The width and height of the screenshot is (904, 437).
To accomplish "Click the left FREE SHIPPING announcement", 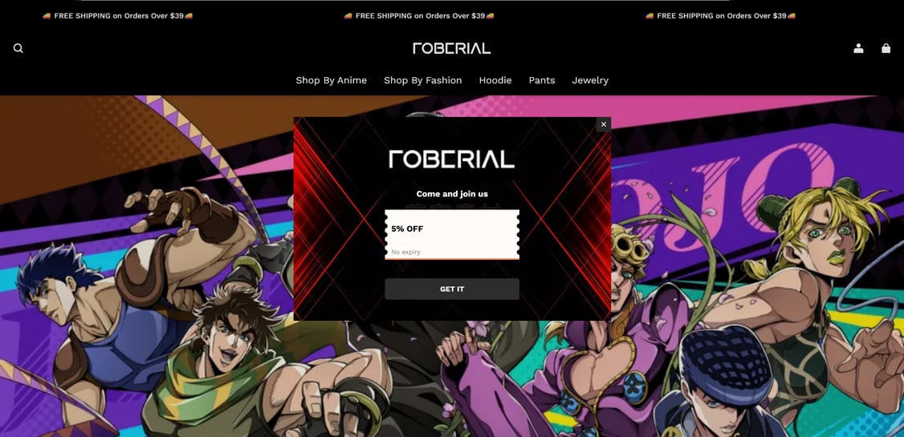I will pos(117,16).
